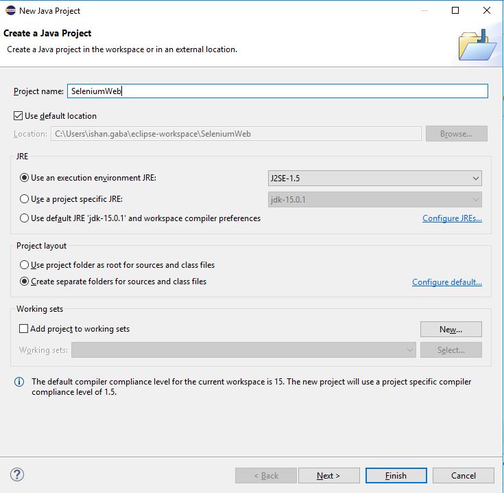Create a new working set with New button
This screenshot has width=504, height=493.
[451, 329]
